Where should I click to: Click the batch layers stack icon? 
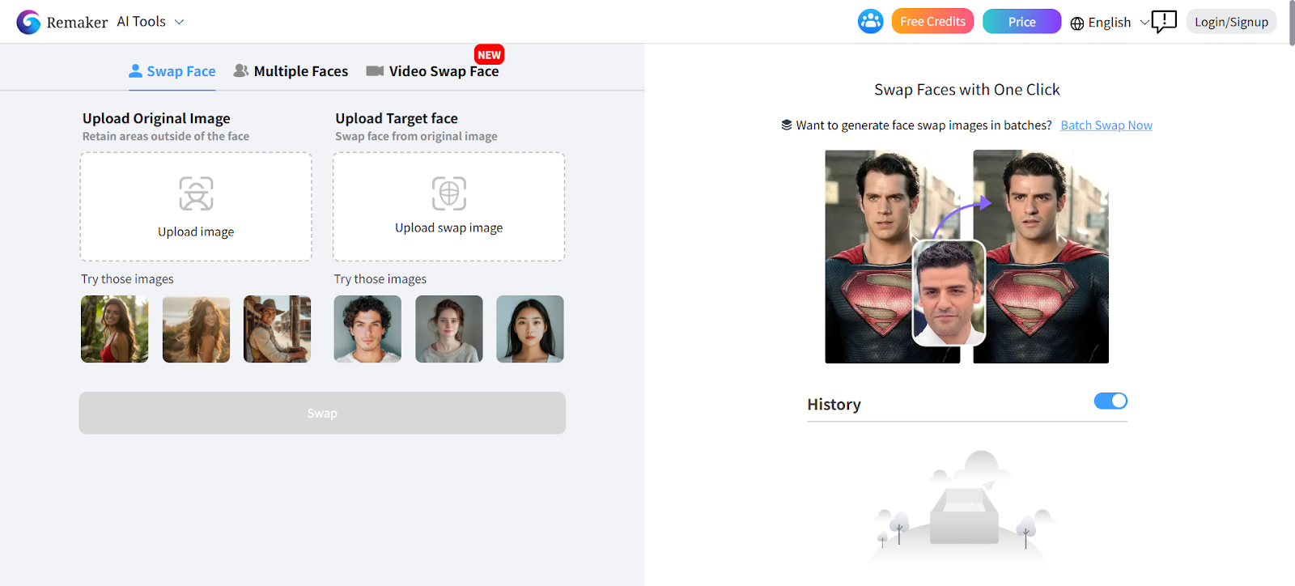click(x=787, y=125)
